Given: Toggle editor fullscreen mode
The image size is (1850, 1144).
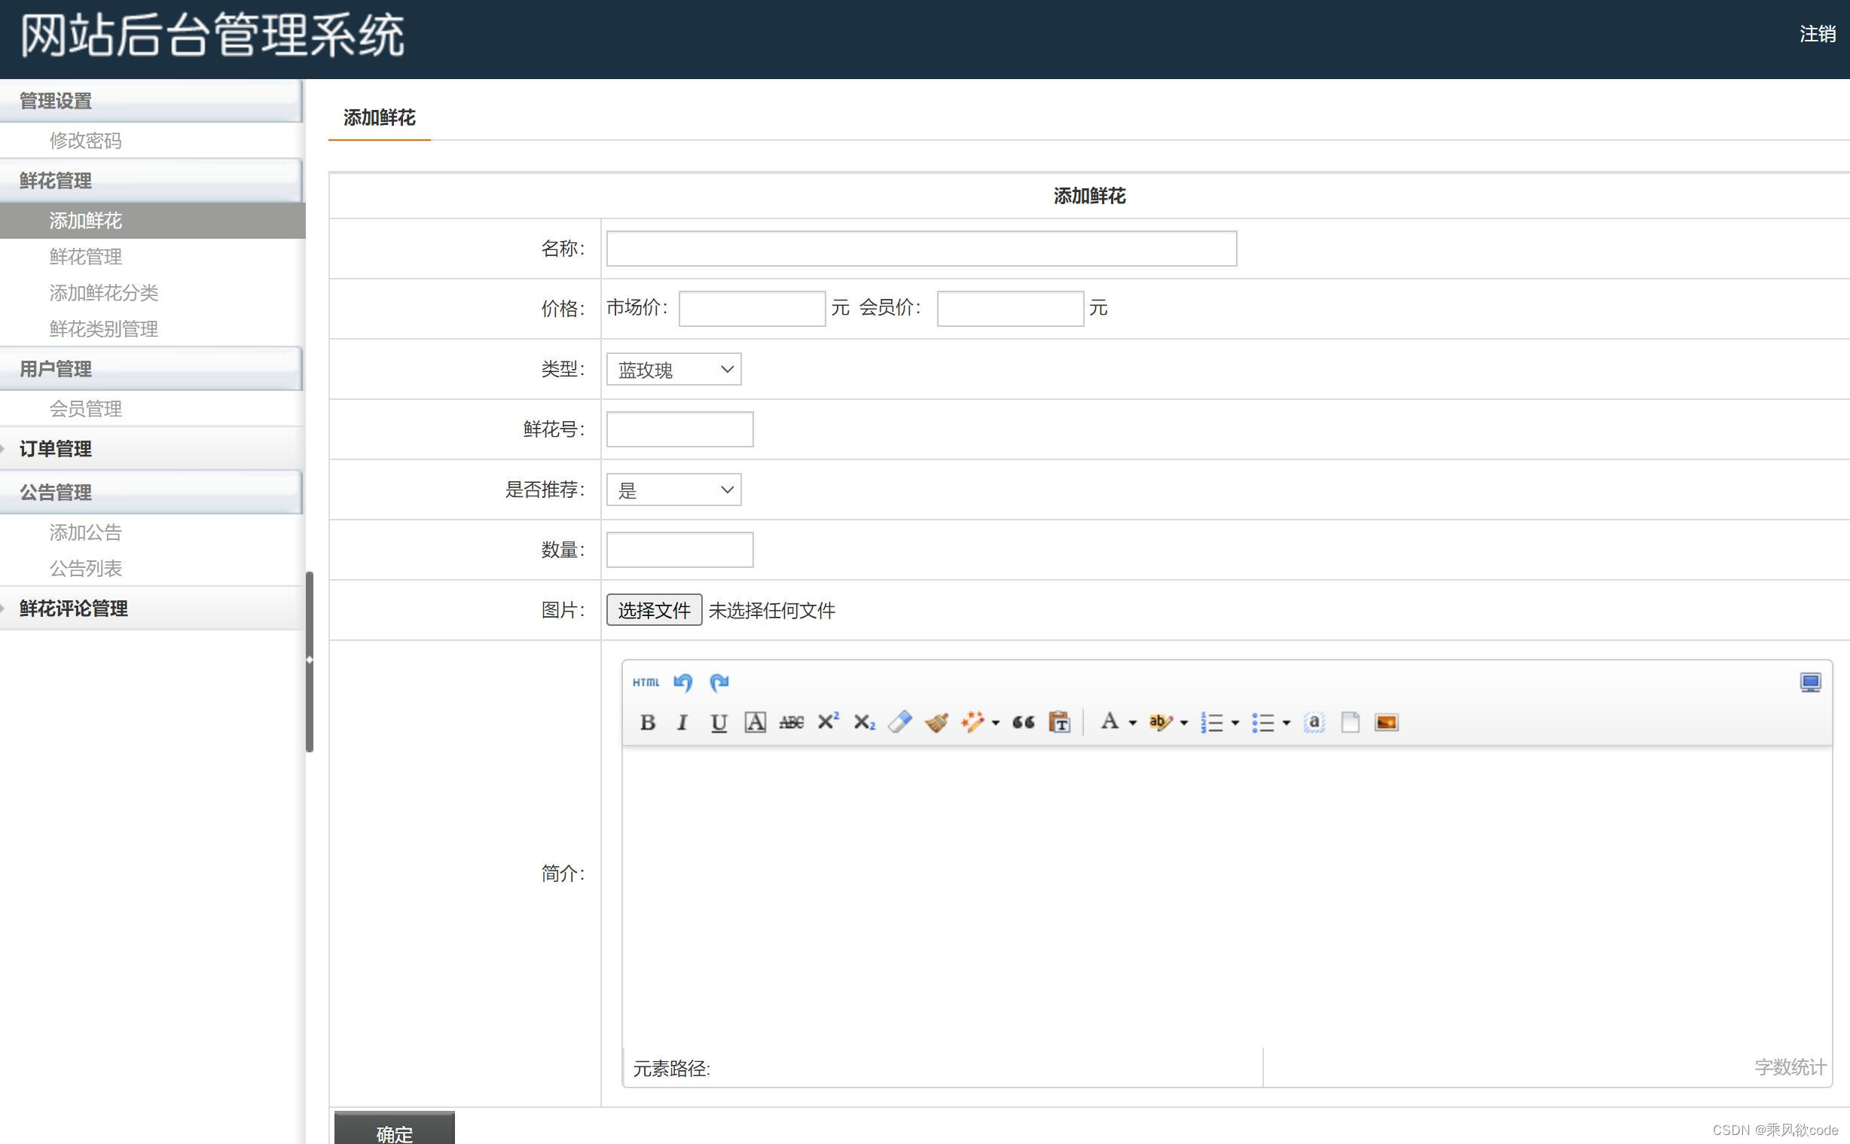Looking at the screenshot, I should coord(1810,682).
